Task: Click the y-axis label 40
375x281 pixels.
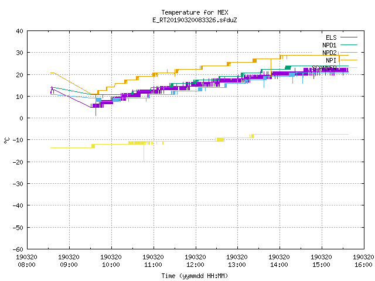Action: tap(19, 31)
